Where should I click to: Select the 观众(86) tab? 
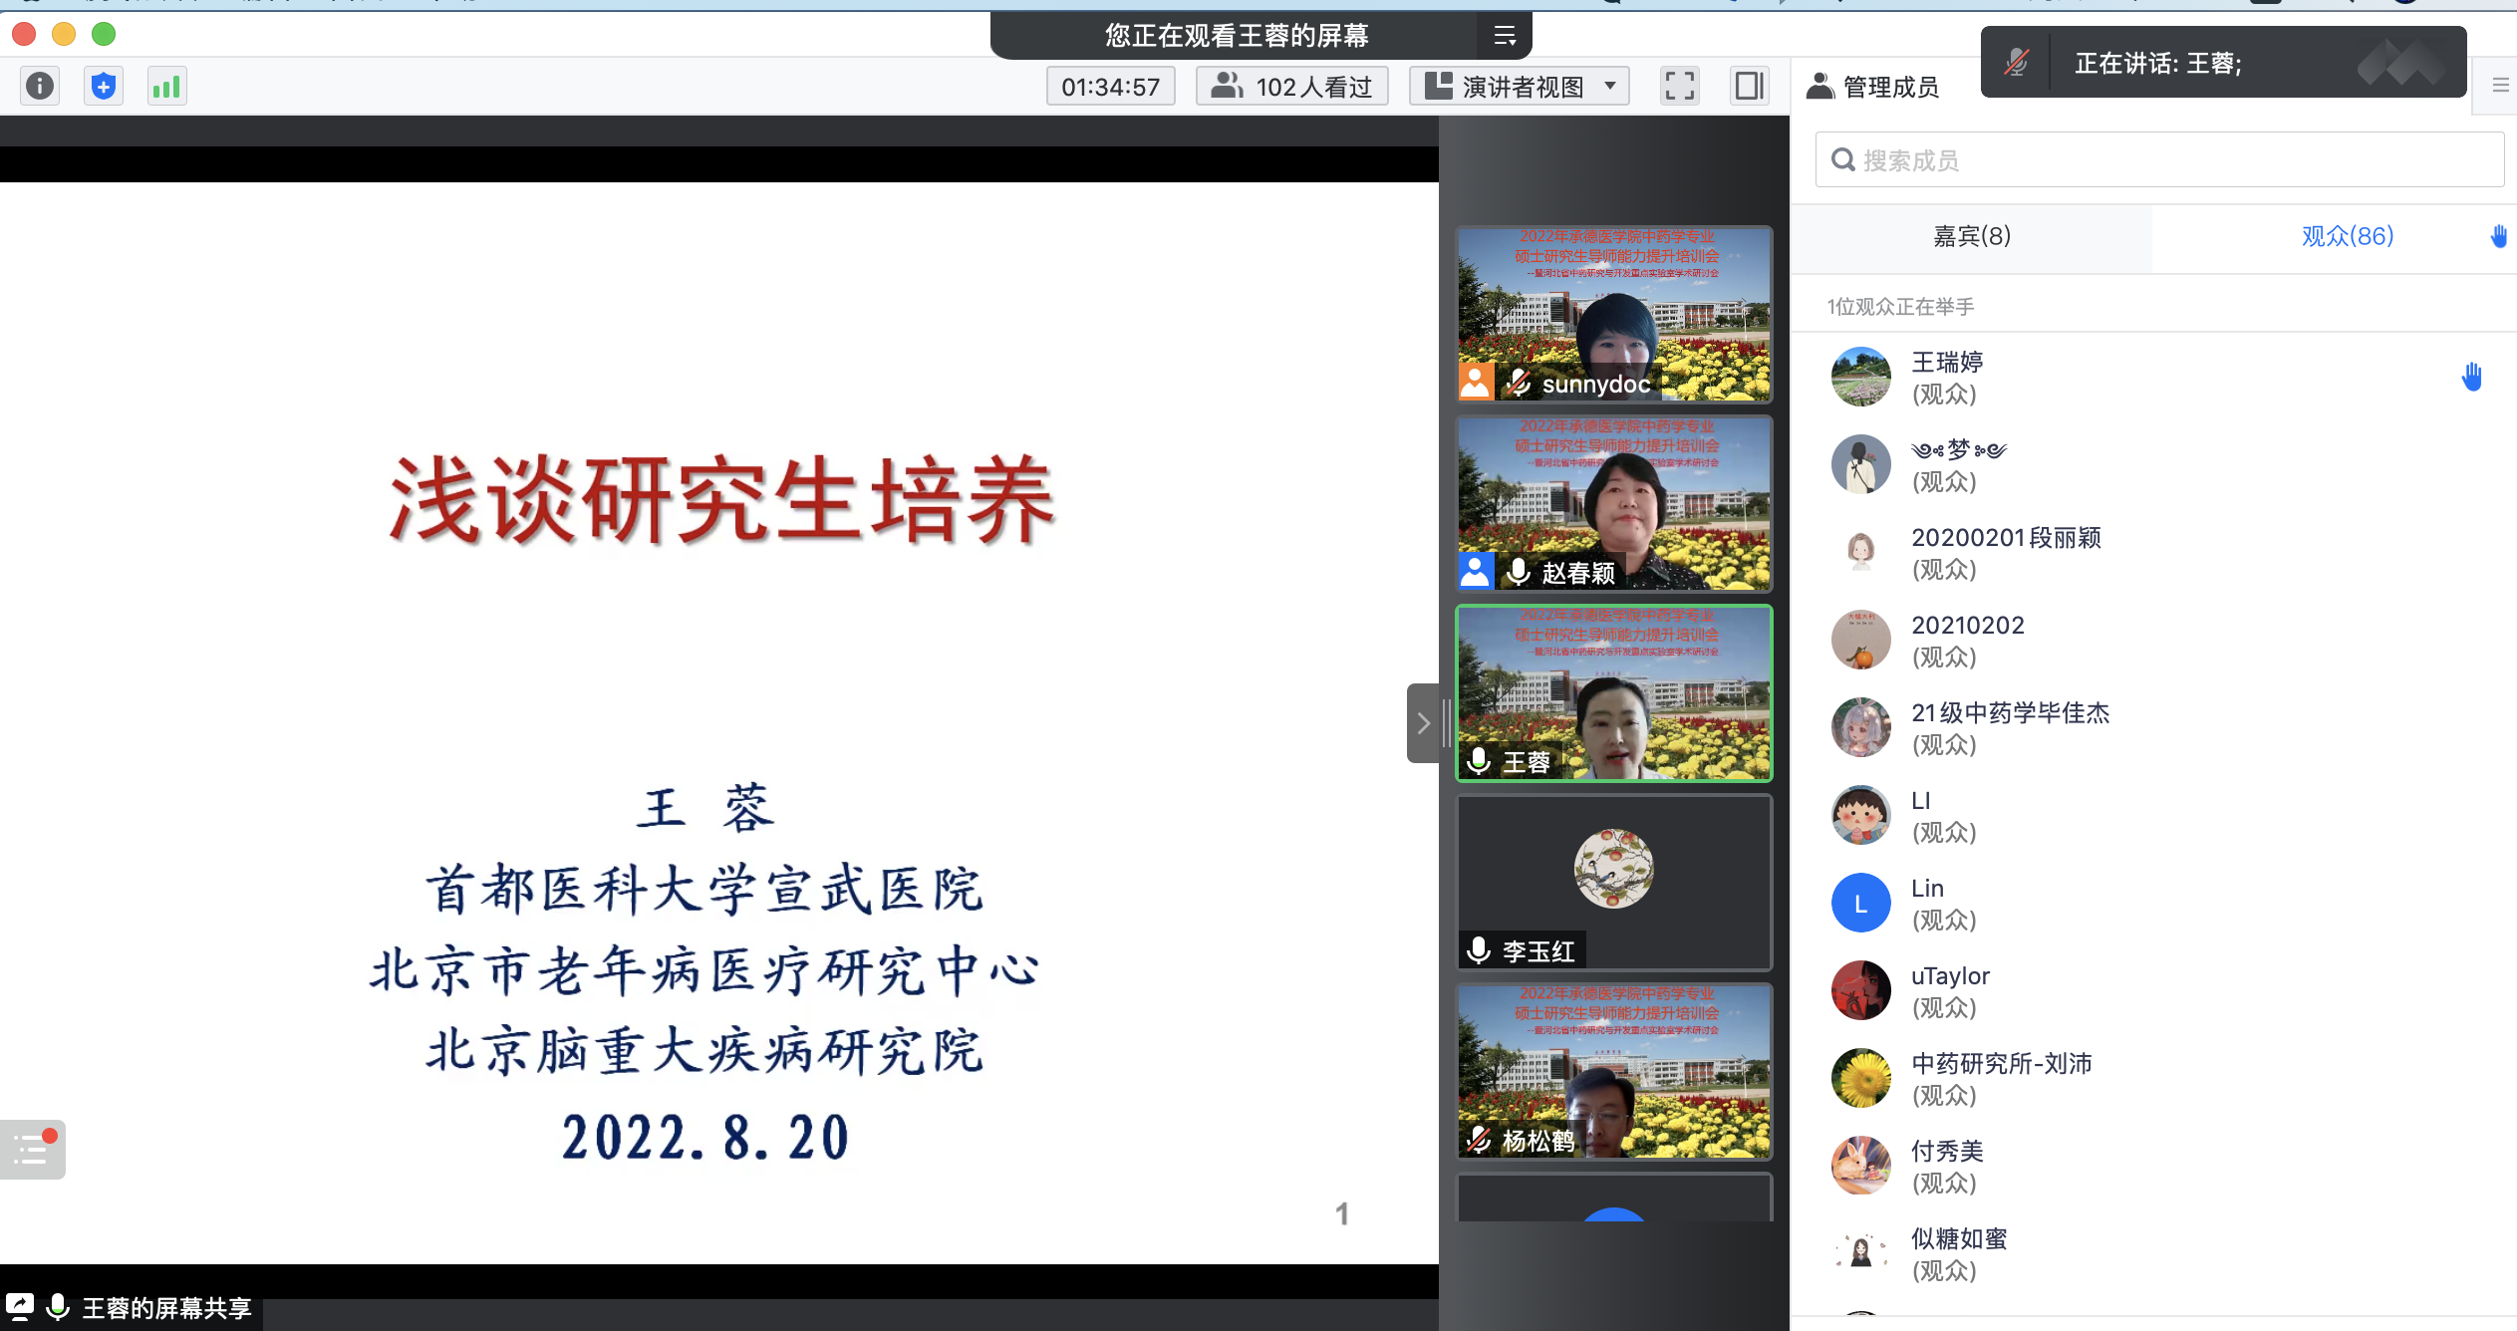click(2347, 236)
